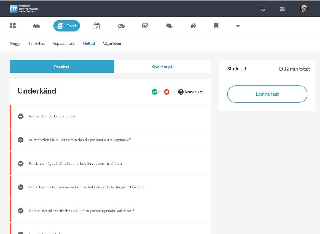Image resolution: width=320 pixels, height=234 pixels.
Task: Click minus icon beside taklast question
Action: pos(21,187)
